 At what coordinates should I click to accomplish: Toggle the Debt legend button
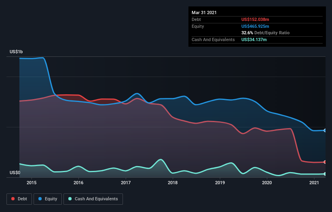(19, 199)
